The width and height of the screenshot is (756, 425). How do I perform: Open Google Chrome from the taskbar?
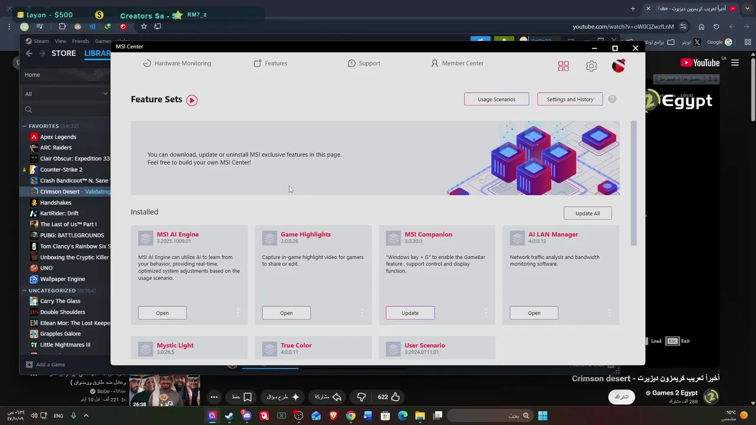351,416
